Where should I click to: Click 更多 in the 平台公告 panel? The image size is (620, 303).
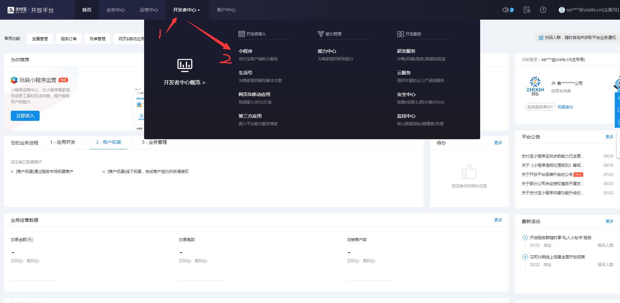click(x=610, y=137)
